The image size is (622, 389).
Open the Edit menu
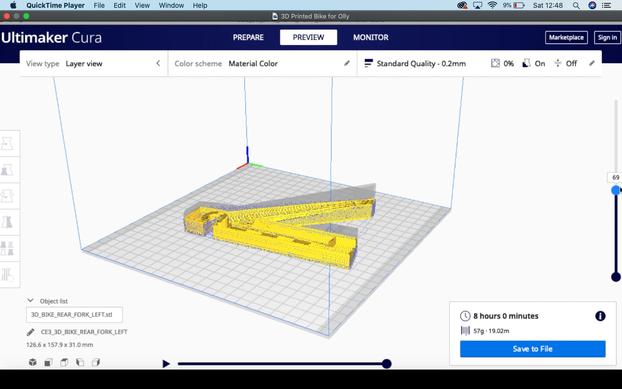pos(120,5)
